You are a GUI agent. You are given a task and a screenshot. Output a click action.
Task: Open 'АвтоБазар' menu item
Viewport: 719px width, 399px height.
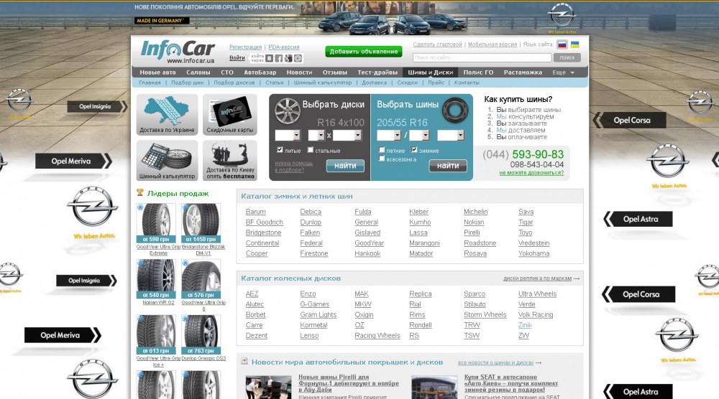(260, 72)
